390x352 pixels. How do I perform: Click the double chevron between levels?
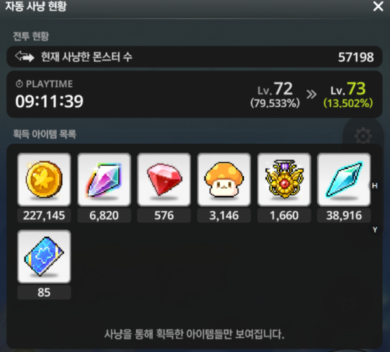tap(311, 94)
